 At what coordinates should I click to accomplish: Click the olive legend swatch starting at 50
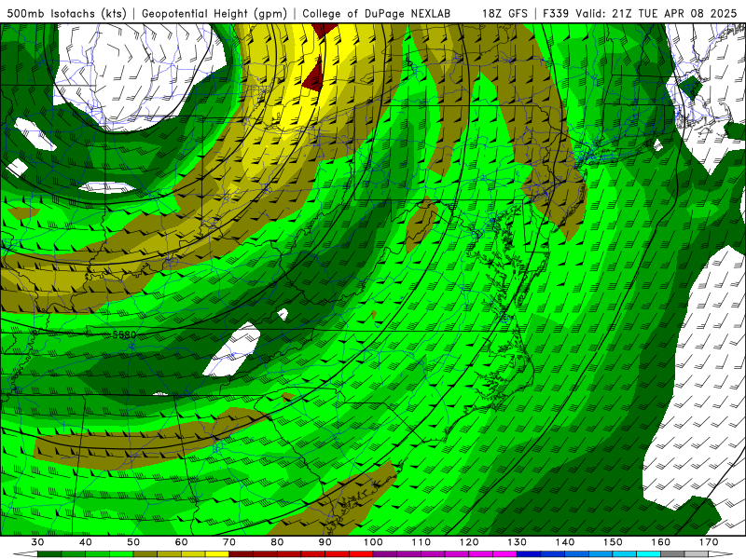click(x=145, y=554)
